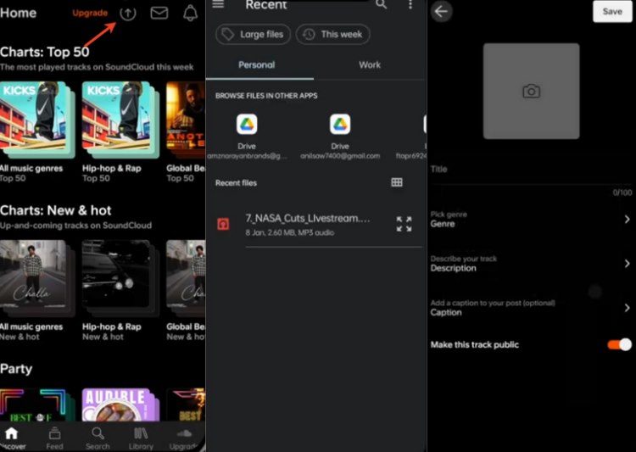Open hamburger menu in file picker

(218, 4)
